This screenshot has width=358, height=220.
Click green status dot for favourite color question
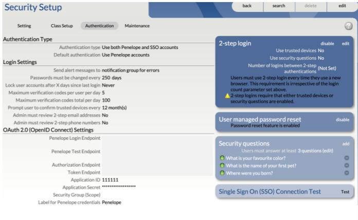click(x=222, y=158)
